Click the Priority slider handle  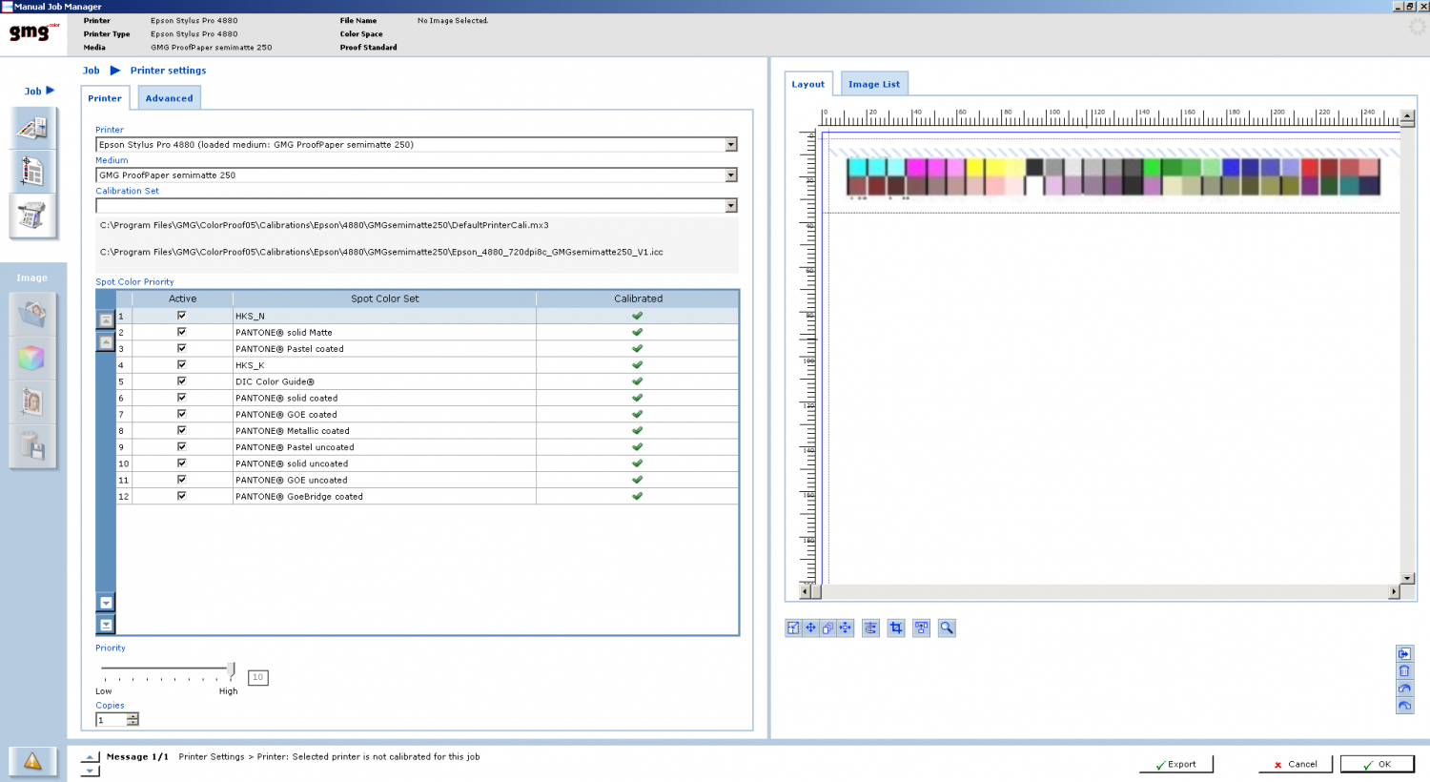231,669
